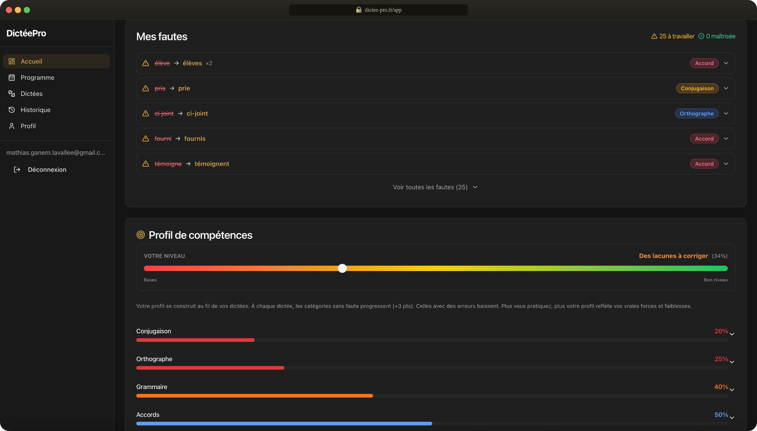This screenshot has height=431, width=757.
Task: Click the blue Accords progress bar
Action: (284, 423)
